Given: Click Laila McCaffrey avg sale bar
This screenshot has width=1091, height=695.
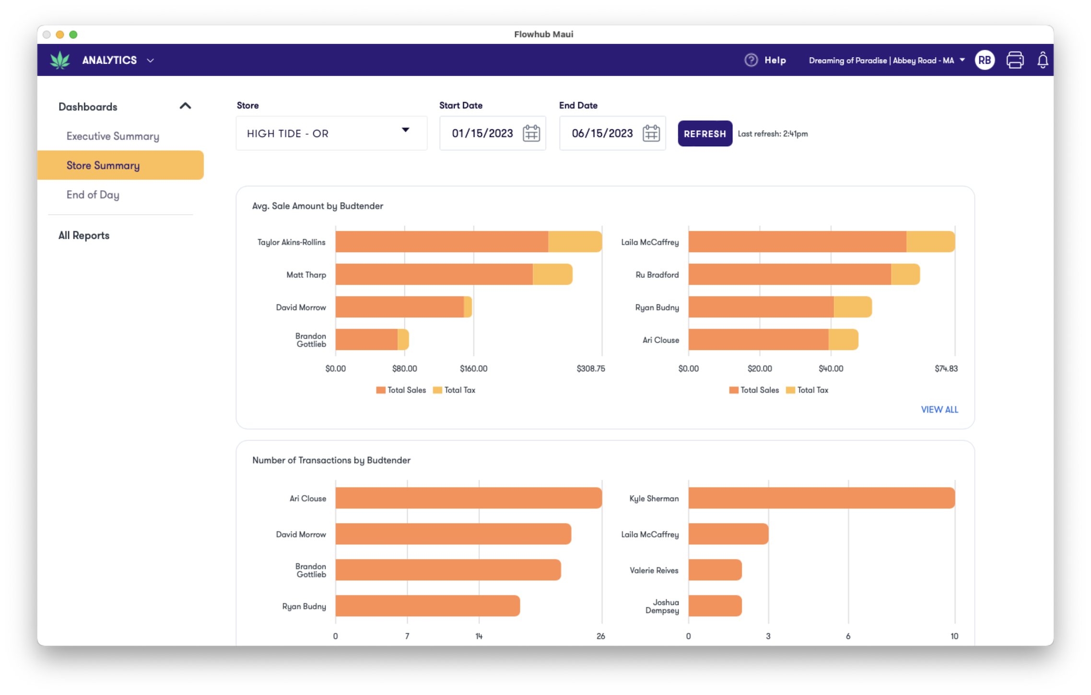Looking at the screenshot, I should 821,242.
